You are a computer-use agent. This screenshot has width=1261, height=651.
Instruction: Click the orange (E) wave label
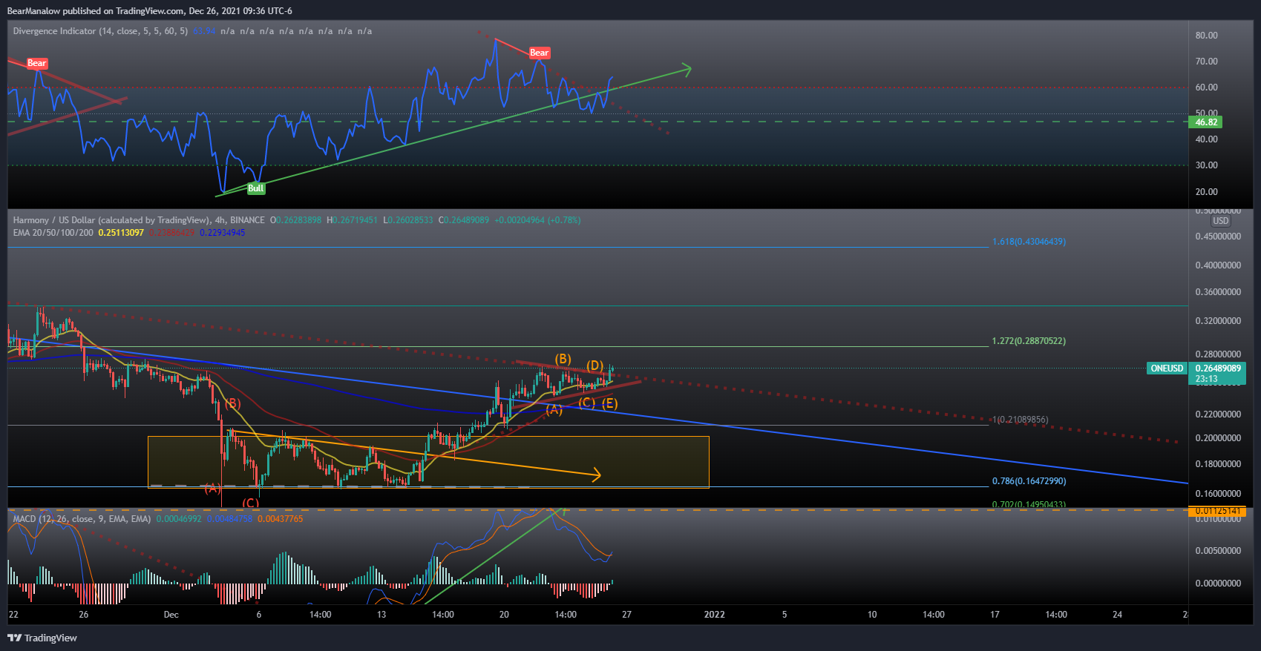coord(609,403)
